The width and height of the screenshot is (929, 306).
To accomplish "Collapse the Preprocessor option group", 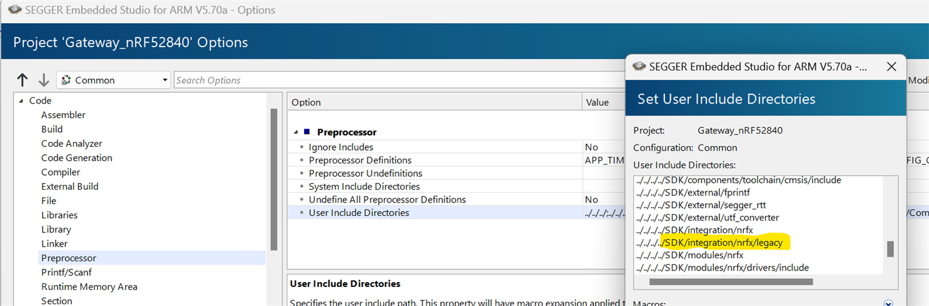I will point(297,132).
